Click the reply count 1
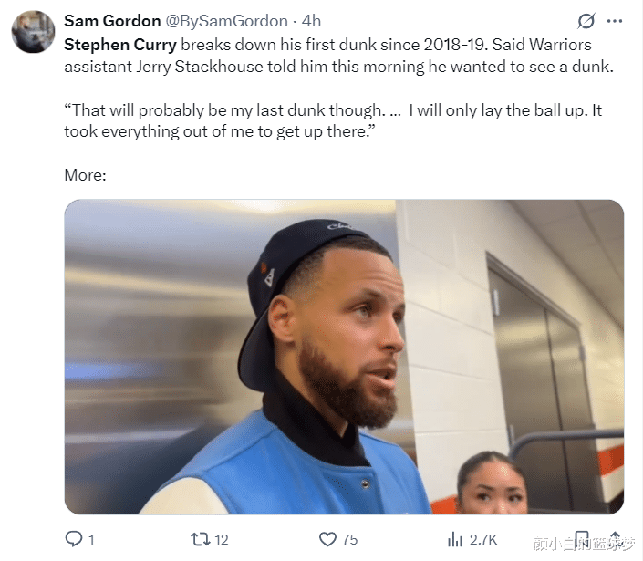Viewport: 643px width, 561px height. click(91, 539)
